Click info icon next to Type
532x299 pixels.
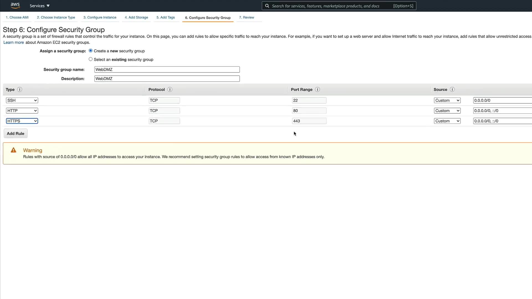coord(20,89)
